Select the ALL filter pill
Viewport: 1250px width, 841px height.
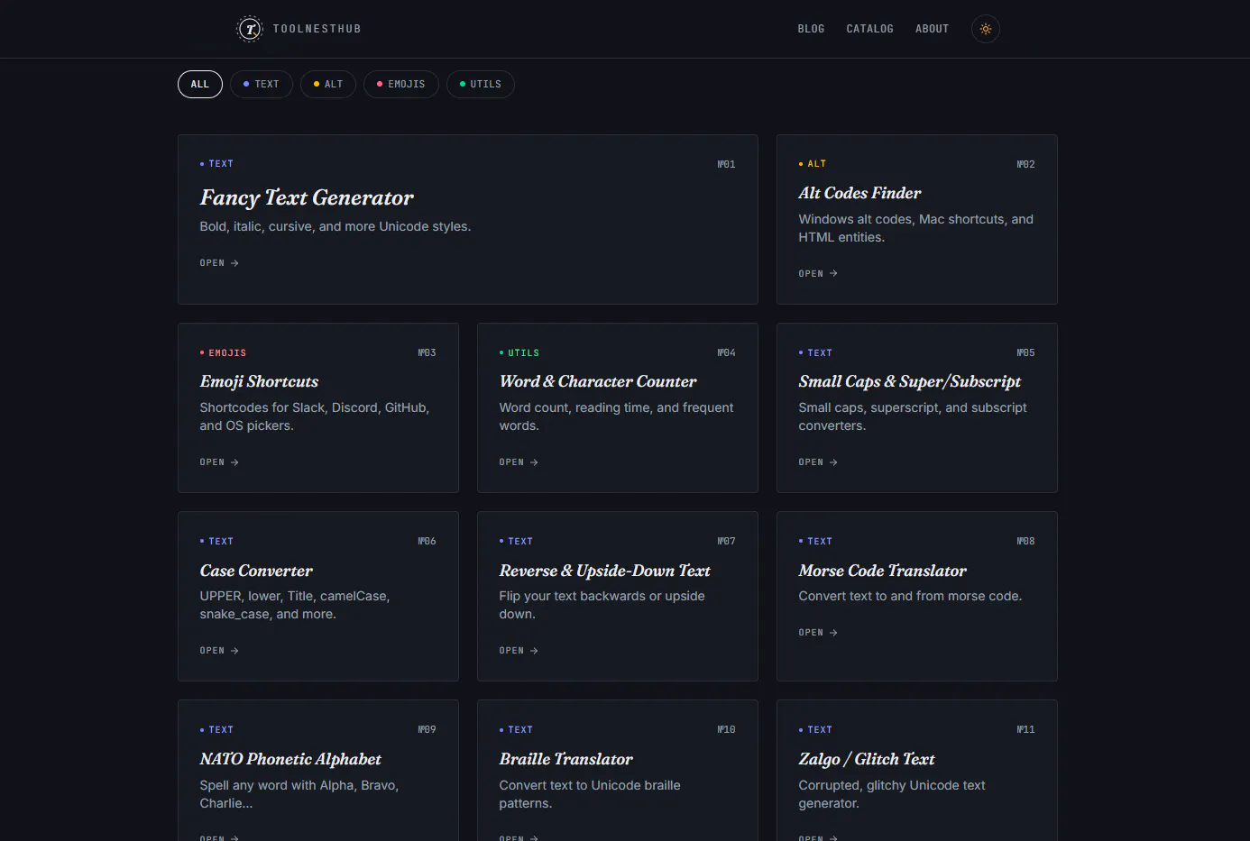pos(200,84)
